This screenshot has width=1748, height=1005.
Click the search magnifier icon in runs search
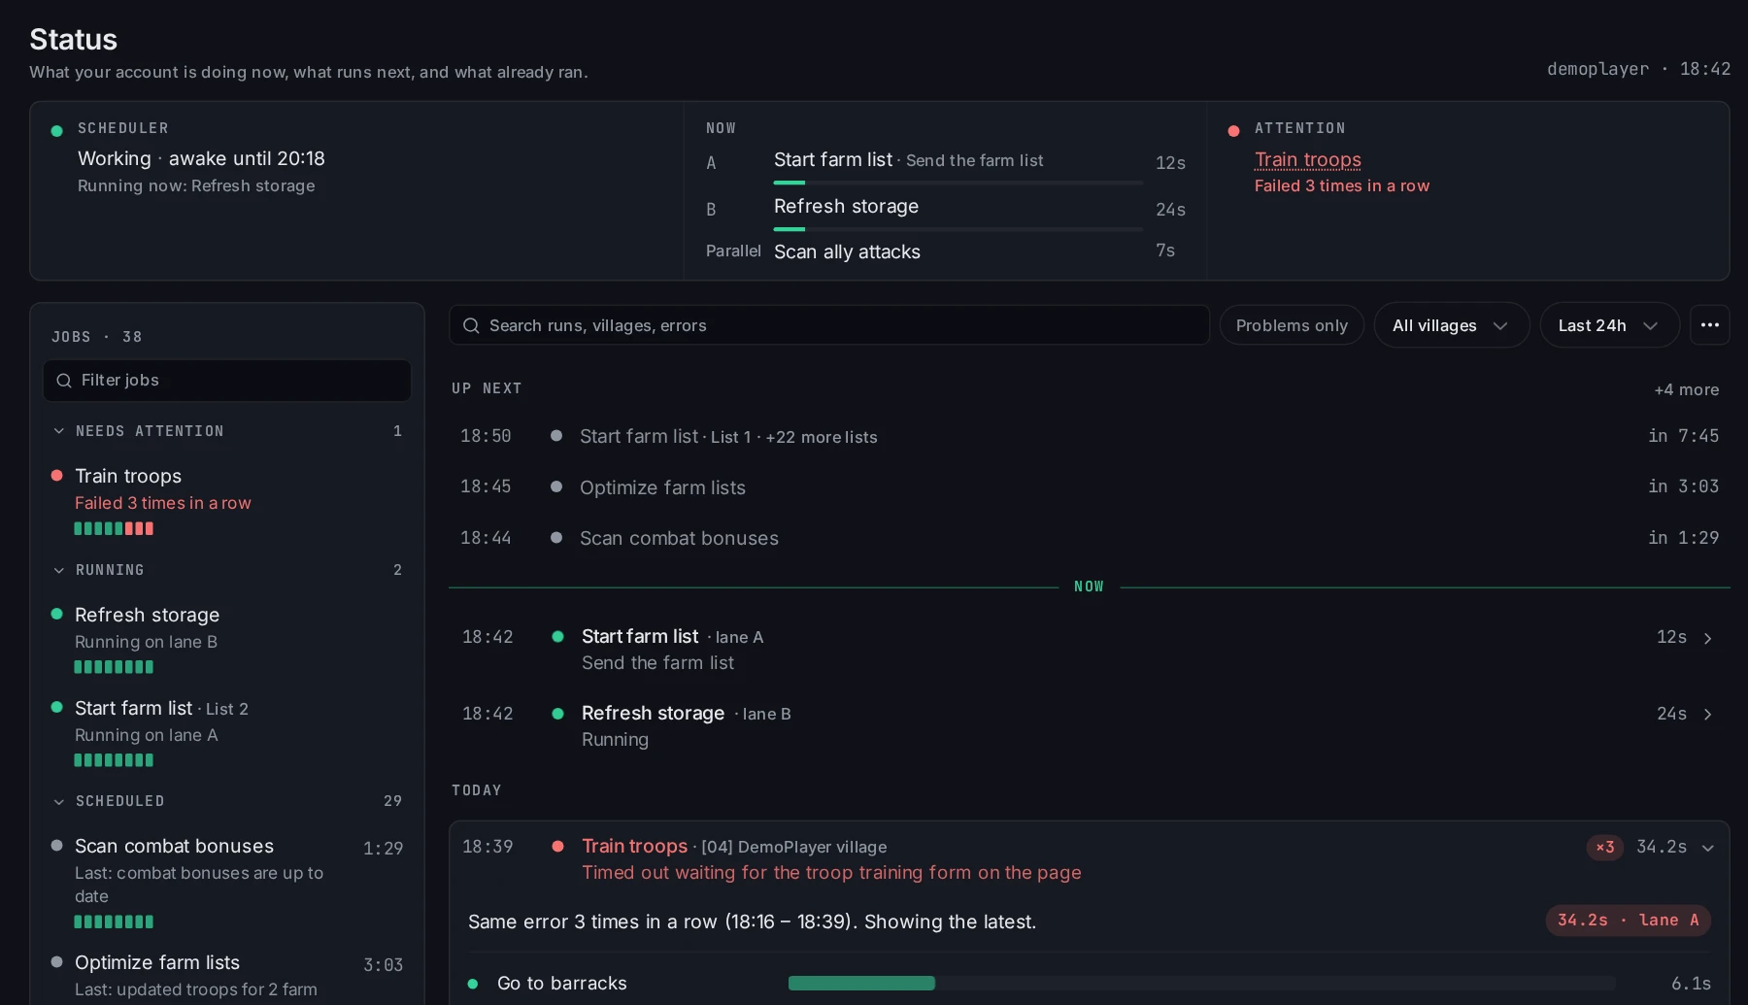pos(471,325)
